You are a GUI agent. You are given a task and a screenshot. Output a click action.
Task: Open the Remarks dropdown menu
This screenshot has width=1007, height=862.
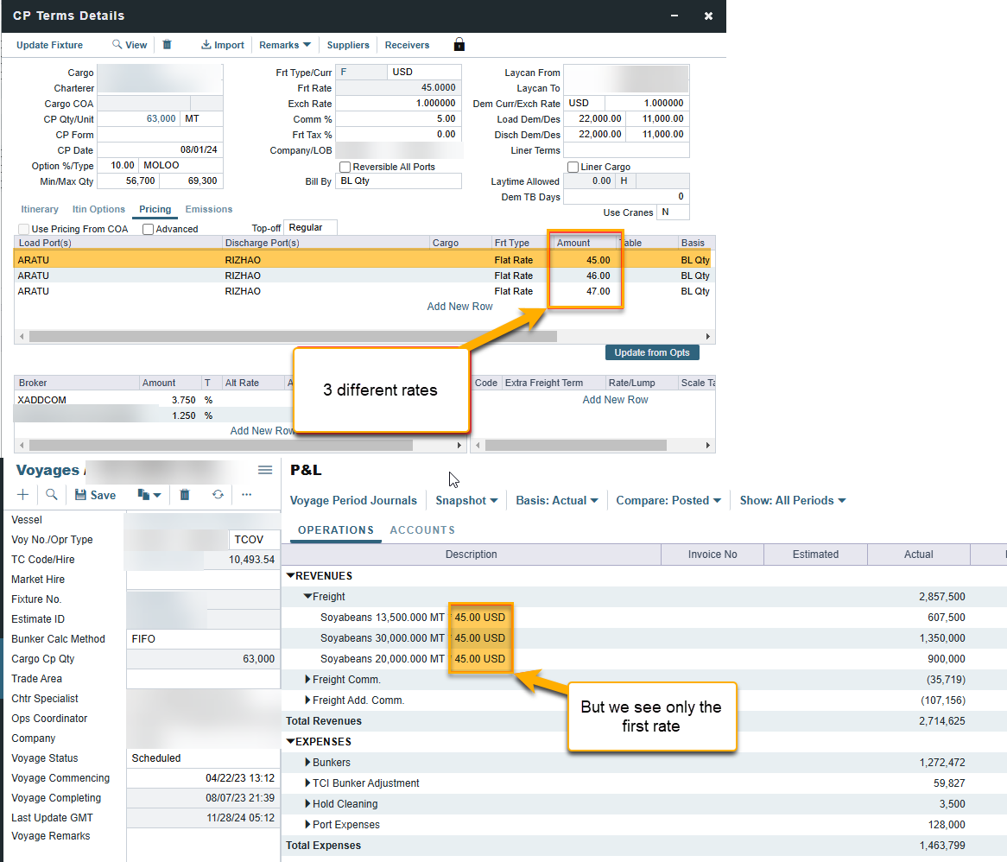coord(285,45)
